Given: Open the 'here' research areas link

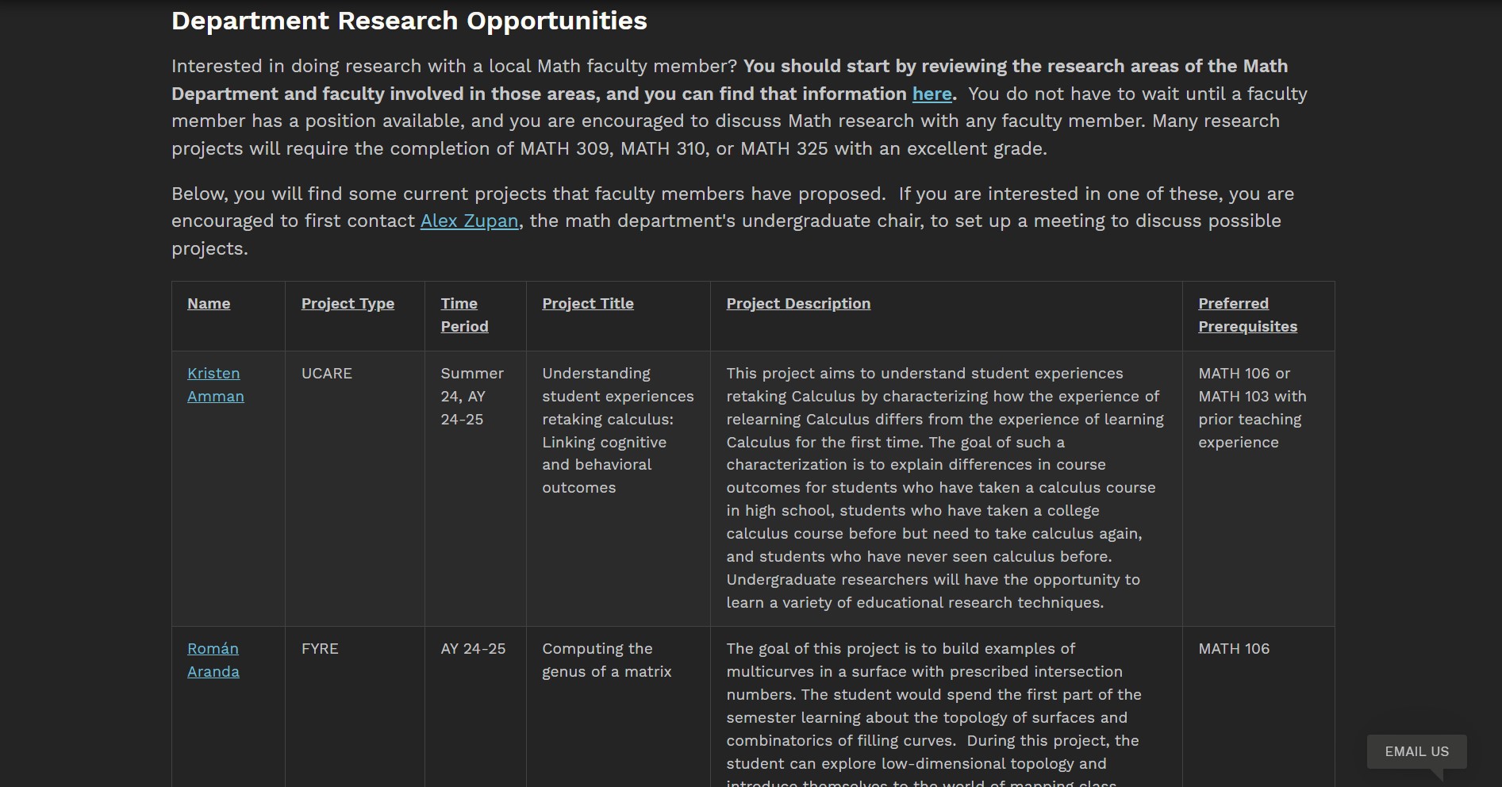Looking at the screenshot, I should (x=932, y=94).
